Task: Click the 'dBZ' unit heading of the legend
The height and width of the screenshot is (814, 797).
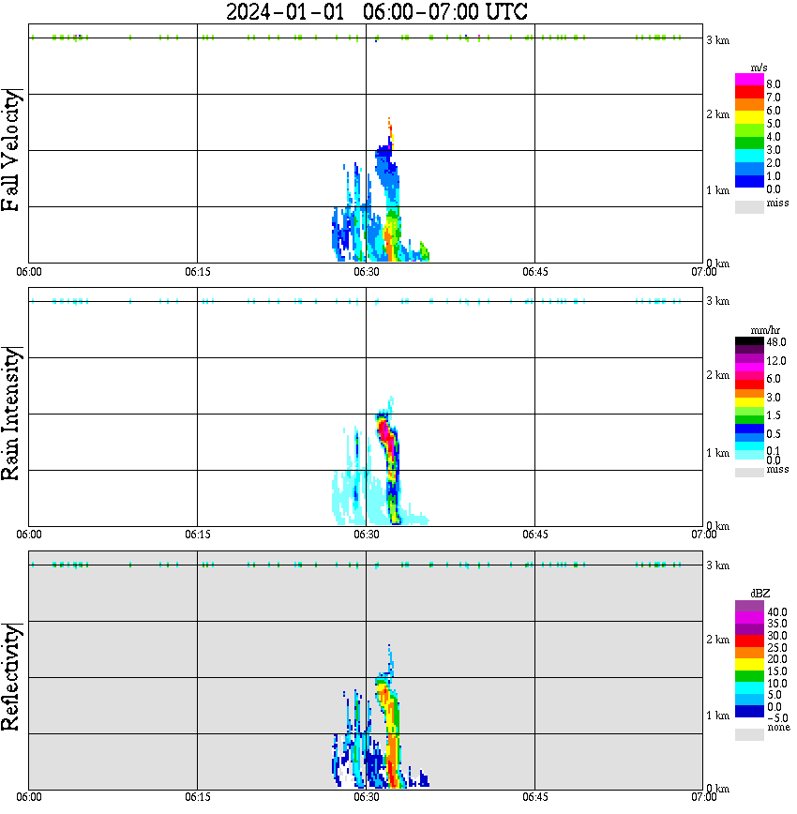Action: coord(760,594)
